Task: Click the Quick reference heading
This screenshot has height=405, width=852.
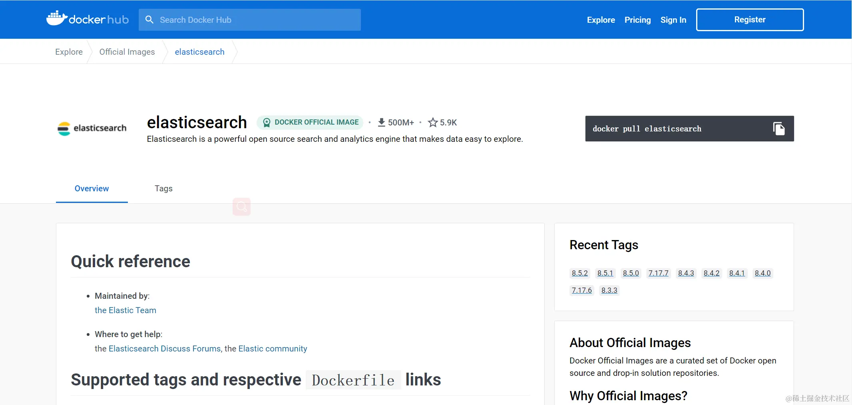Action: point(130,262)
